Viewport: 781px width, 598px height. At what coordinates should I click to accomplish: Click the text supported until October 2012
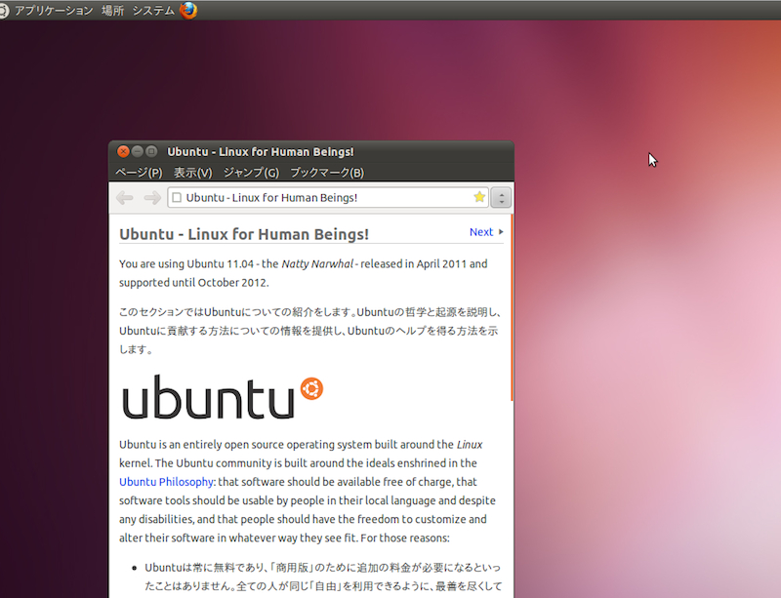coord(193,283)
